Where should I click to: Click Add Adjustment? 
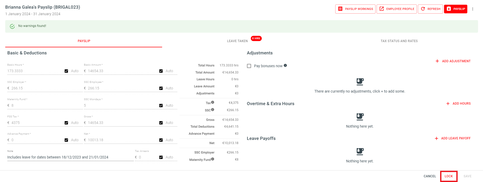point(453,61)
